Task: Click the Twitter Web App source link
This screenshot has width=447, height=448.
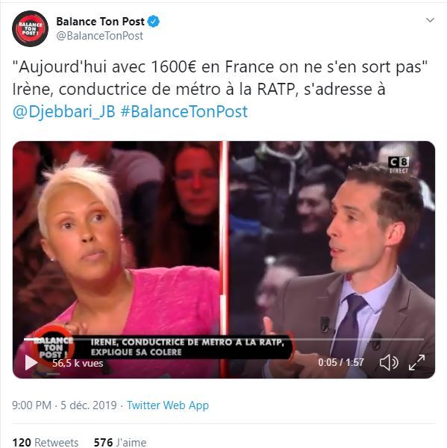Action: (x=168, y=405)
